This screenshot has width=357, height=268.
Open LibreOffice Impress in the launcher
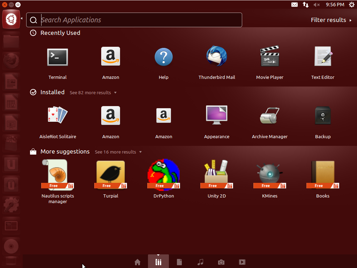click(11, 123)
